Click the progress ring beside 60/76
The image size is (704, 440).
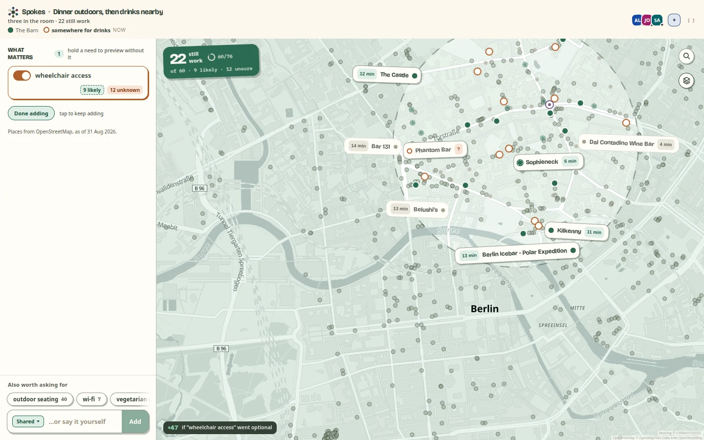click(212, 57)
